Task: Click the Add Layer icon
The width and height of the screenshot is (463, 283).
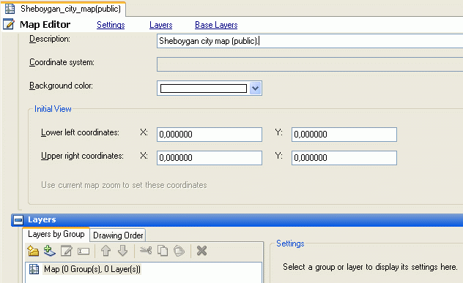Action: [x=50, y=251]
